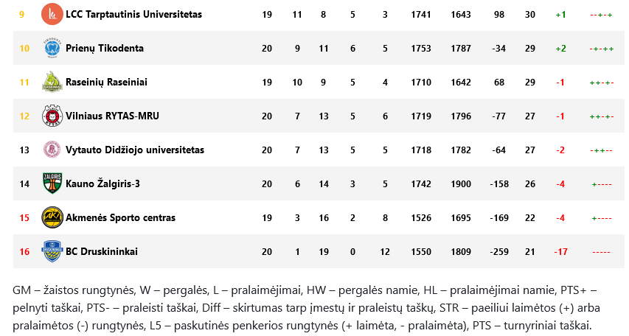Click the Kauno Žalgiris-3 team logo
The width and height of the screenshot is (629, 336).
[52, 183]
